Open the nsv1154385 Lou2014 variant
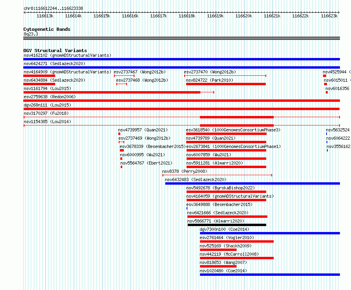This screenshot has width=351, height=290. [47, 122]
